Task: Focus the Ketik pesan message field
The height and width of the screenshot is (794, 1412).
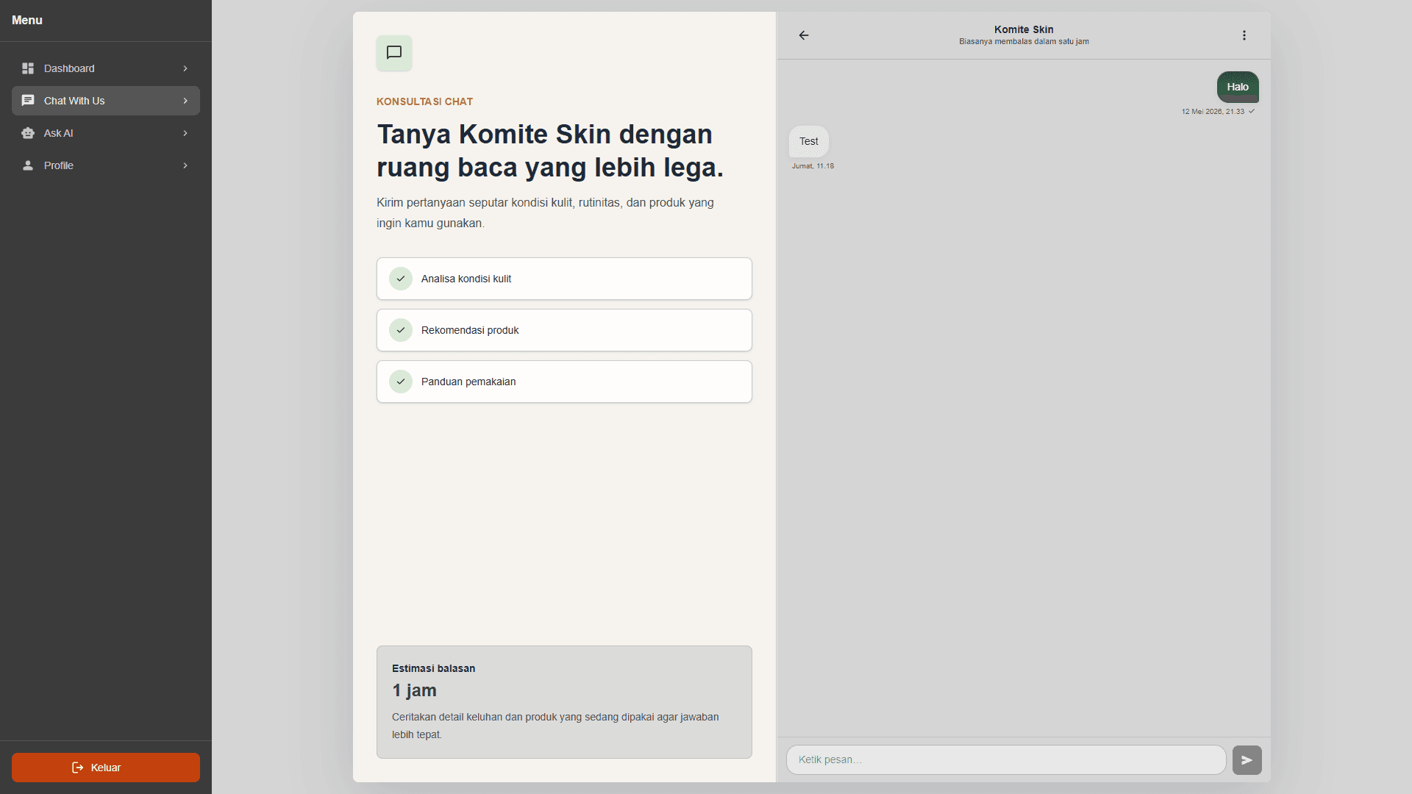Action: pyautogui.click(x=1006, y=760)
